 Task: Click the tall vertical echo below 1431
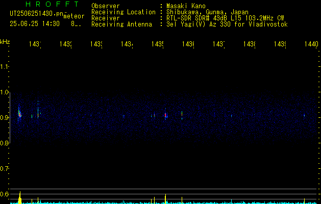pyautogui.click(x=38, y=112)
